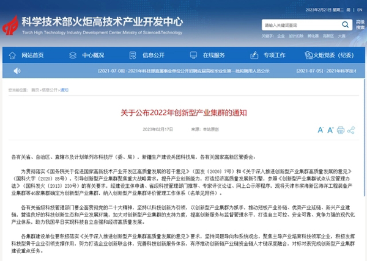Go to 通知 in the breadcrumb
Image resolution: width=367 pixels, height=261 pixels.
pyautogui.click(x=64, y=90)
